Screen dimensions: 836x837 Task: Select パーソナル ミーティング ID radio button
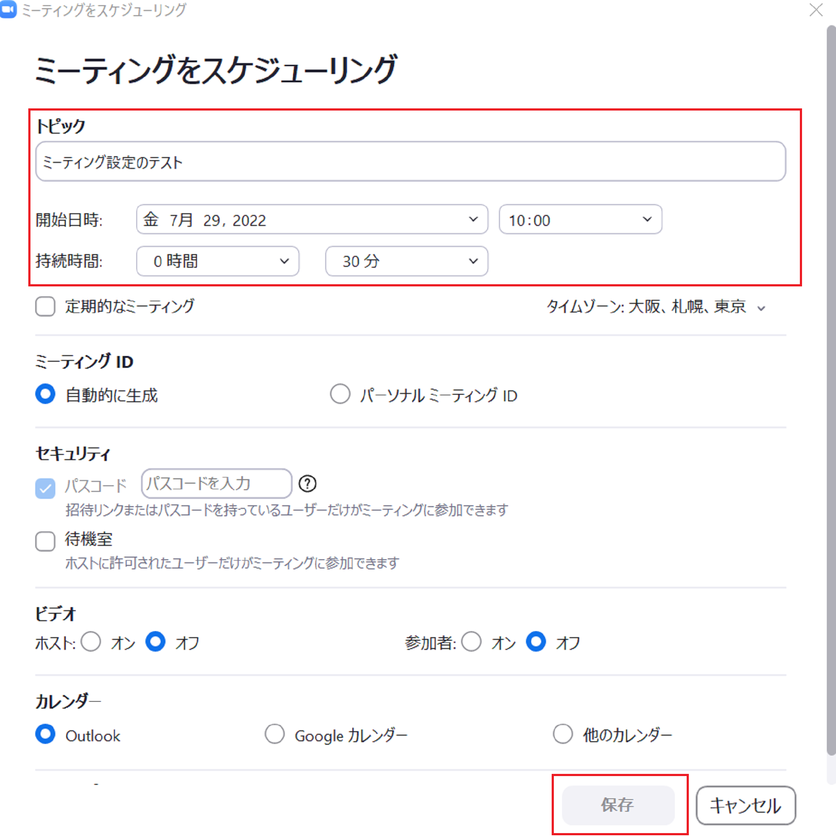pos(340,394)
